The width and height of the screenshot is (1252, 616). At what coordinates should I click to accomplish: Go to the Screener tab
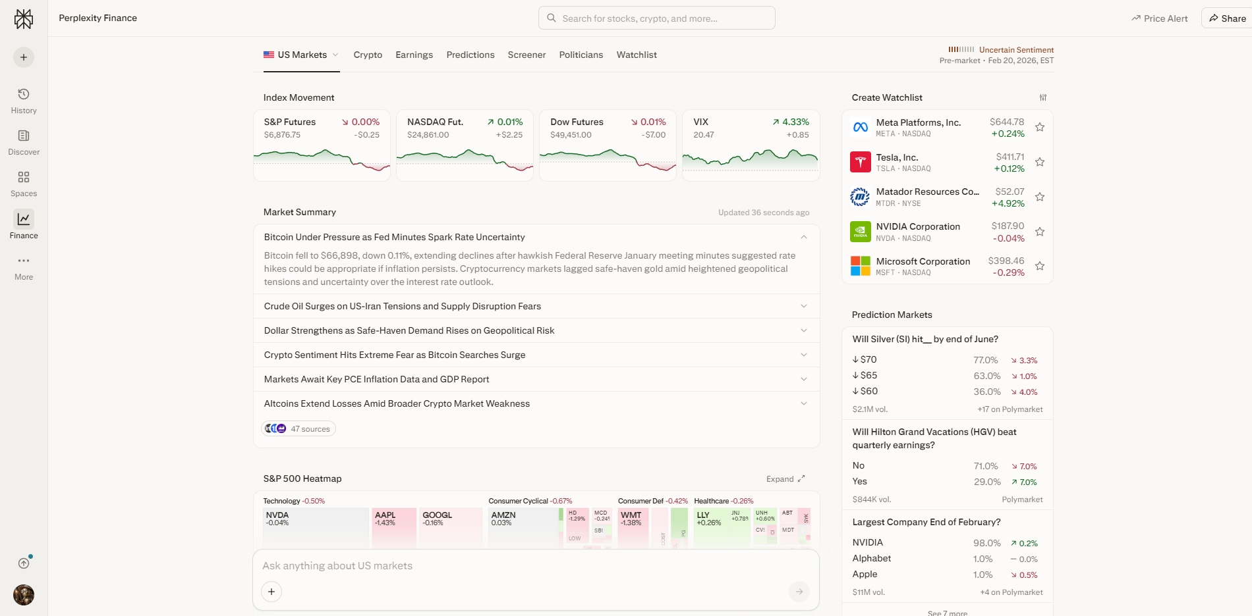[x=526, y=55]
